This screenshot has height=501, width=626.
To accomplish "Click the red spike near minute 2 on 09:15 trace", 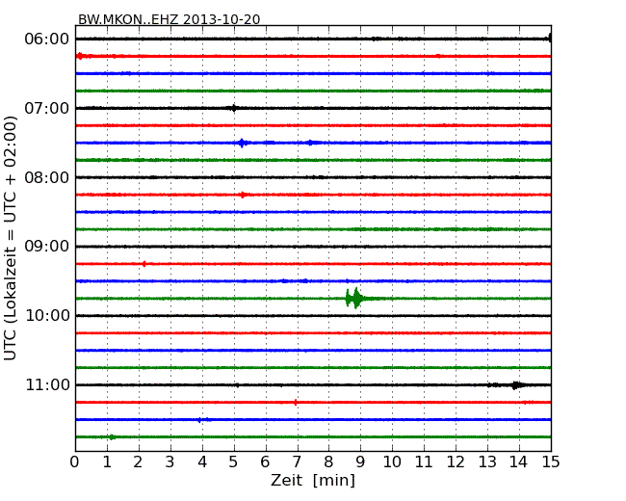I will click(143, 264).
